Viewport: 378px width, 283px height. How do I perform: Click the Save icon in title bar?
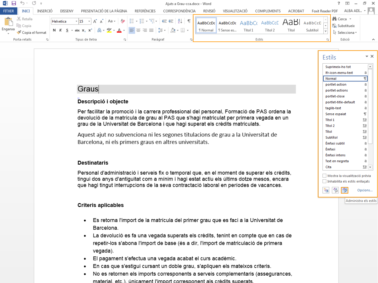pos(14,4)
